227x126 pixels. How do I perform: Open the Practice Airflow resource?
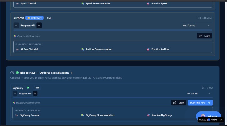[160, 49]
